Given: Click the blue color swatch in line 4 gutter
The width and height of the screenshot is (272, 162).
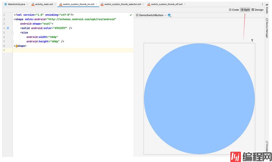Looking at the screenshot, I should click(x=8, y=28).
